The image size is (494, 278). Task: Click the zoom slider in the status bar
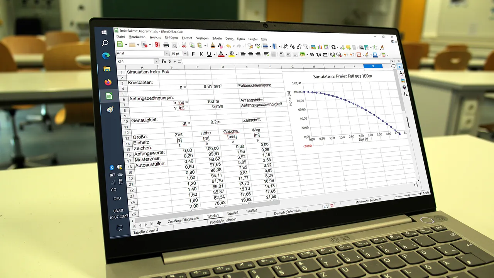tap(409, 195)
